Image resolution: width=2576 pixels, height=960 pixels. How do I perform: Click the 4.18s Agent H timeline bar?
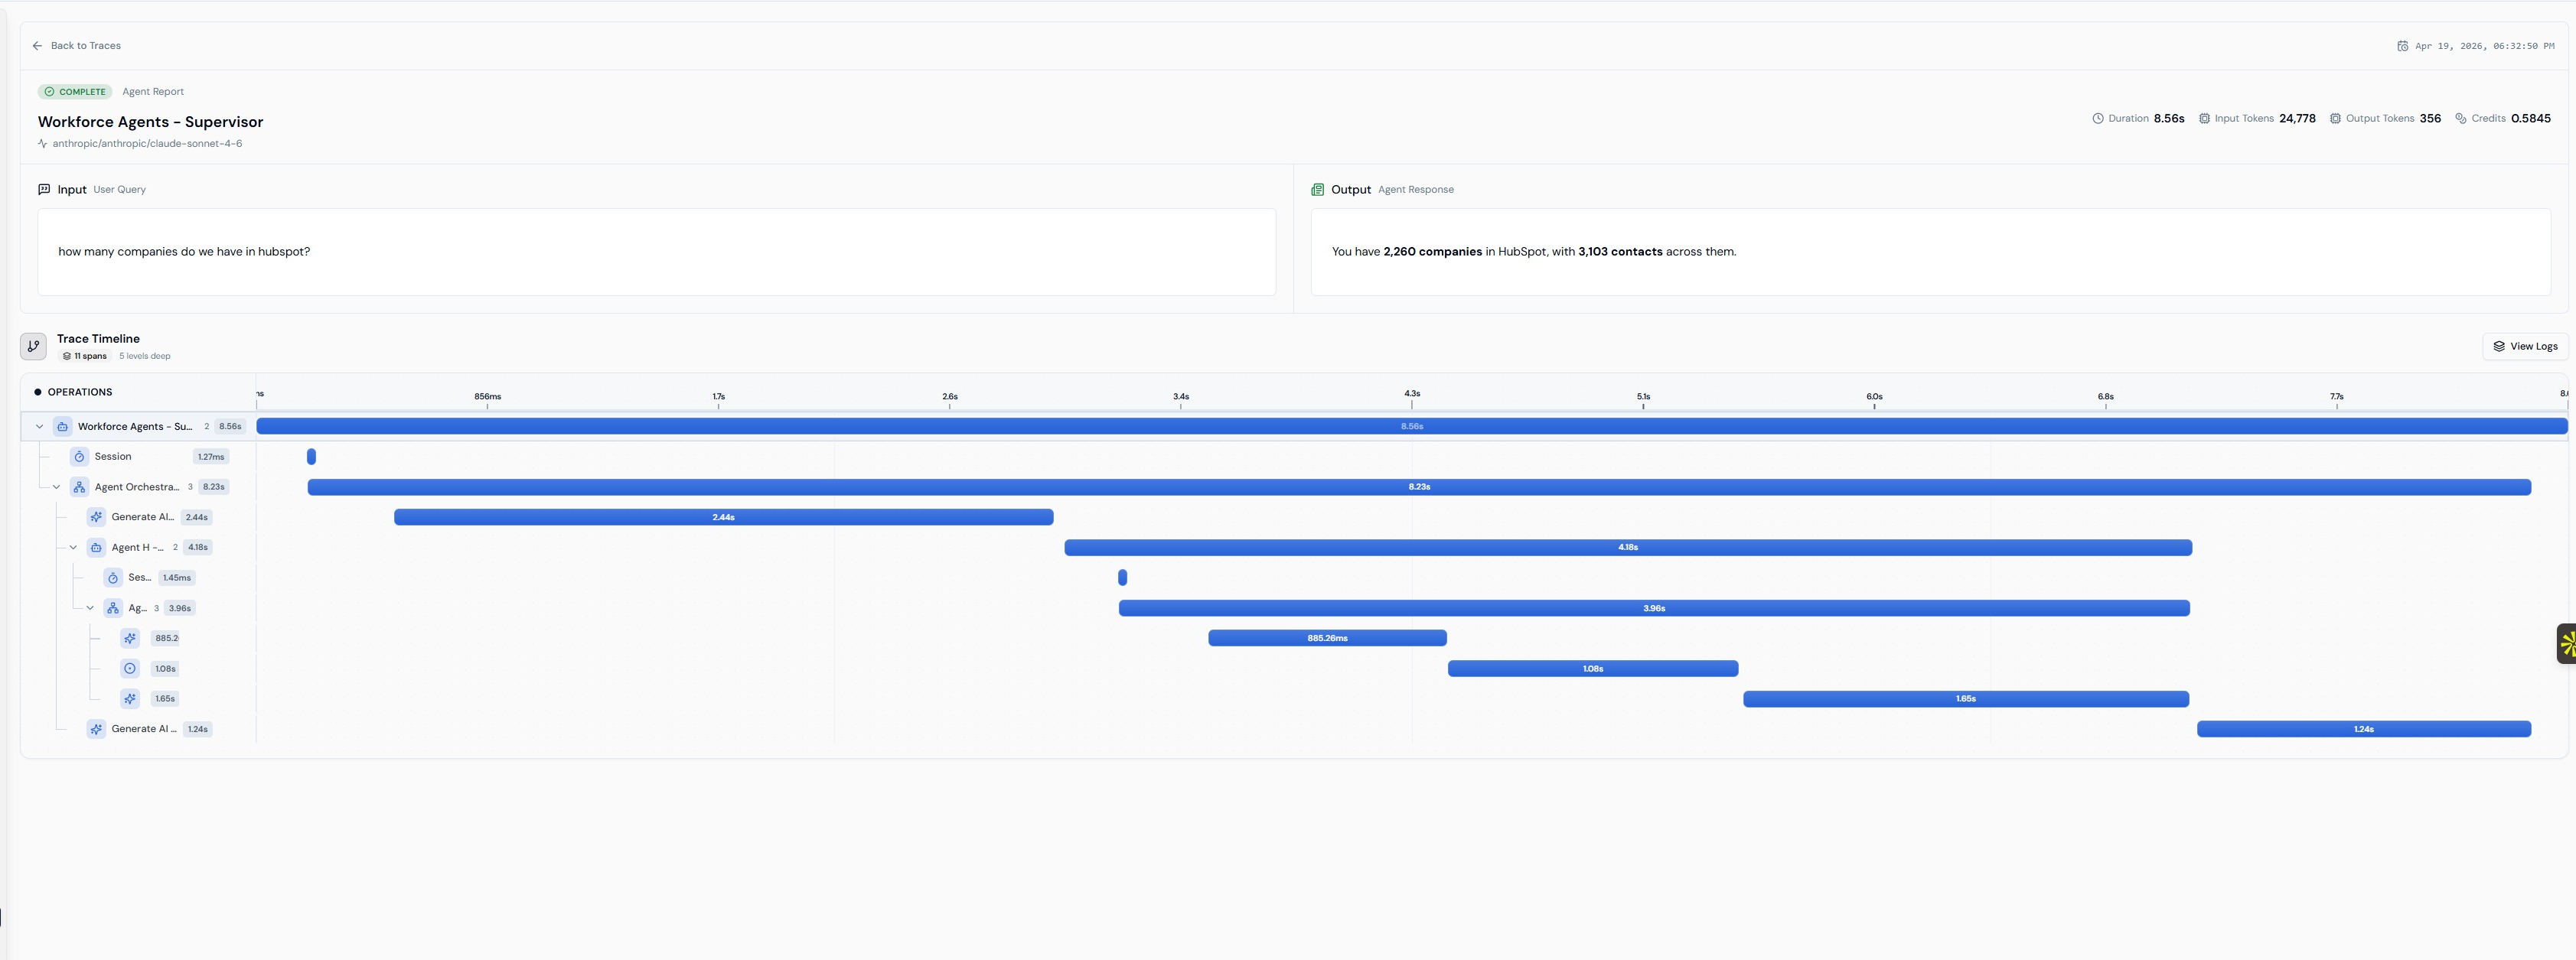pyautogui.click(x=1627, y=548)
